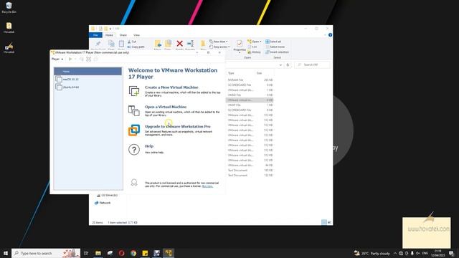This screenshot has width=459, height=258.
Task: Click the Windows Start button
Action: click(6, 253)
